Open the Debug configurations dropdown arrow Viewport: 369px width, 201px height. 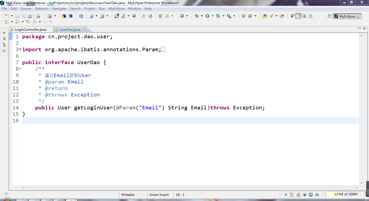point(202,16)
